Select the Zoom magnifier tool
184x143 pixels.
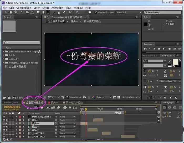tap(16, 12)
